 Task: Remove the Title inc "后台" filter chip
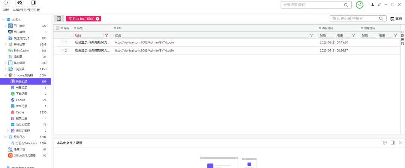point(97,19)
